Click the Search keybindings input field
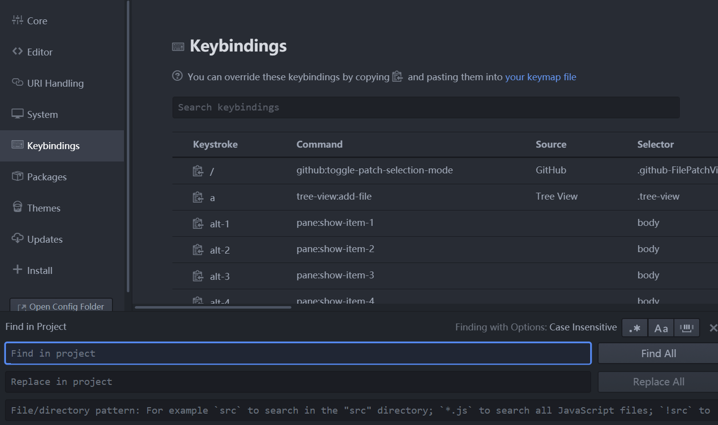This screenshot has width=718, height=425. click(x=426, y=107)
